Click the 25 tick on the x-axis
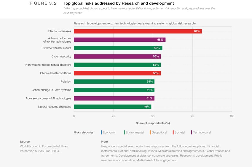 (x=113, y=116)
